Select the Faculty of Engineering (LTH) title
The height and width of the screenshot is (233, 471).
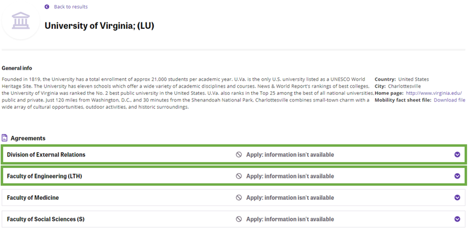coord(45,176)
